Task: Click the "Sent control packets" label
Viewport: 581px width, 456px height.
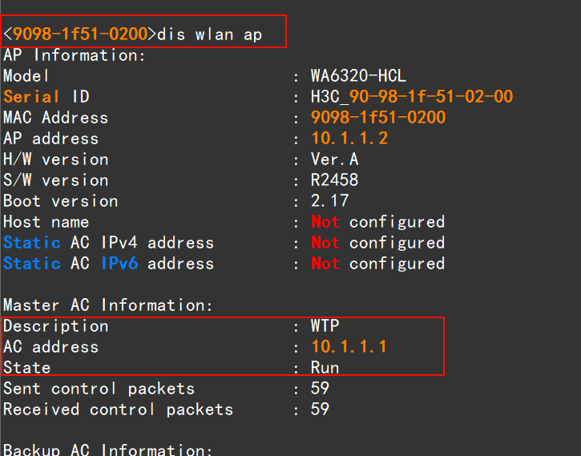Action: point(99,389)
